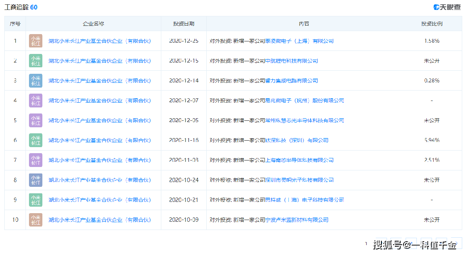Click the 2.51% investment ratio cell
This screenshot has width=467, height=255.
pyautogui.click(x=432, y=160)
